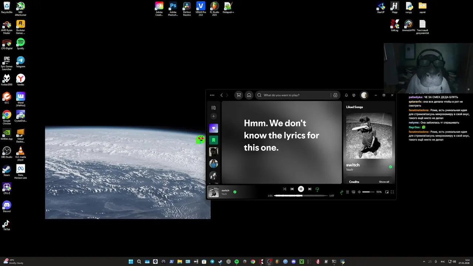This screenshot has width=473, height=266.
Task: Open the Spotify shopping cart icon
Action: tap(239, 95)
